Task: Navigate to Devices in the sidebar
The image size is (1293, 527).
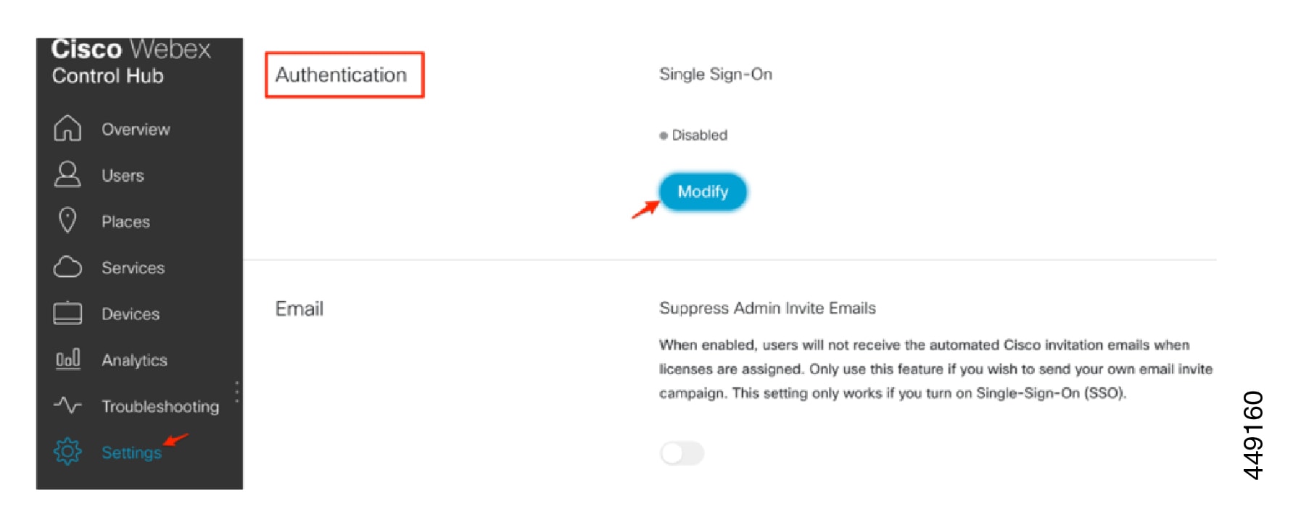Action: [131, 314]
